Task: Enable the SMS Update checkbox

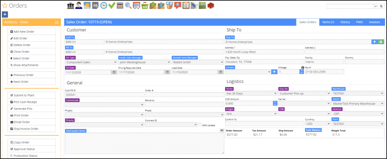Action: [x=200, y=125]
